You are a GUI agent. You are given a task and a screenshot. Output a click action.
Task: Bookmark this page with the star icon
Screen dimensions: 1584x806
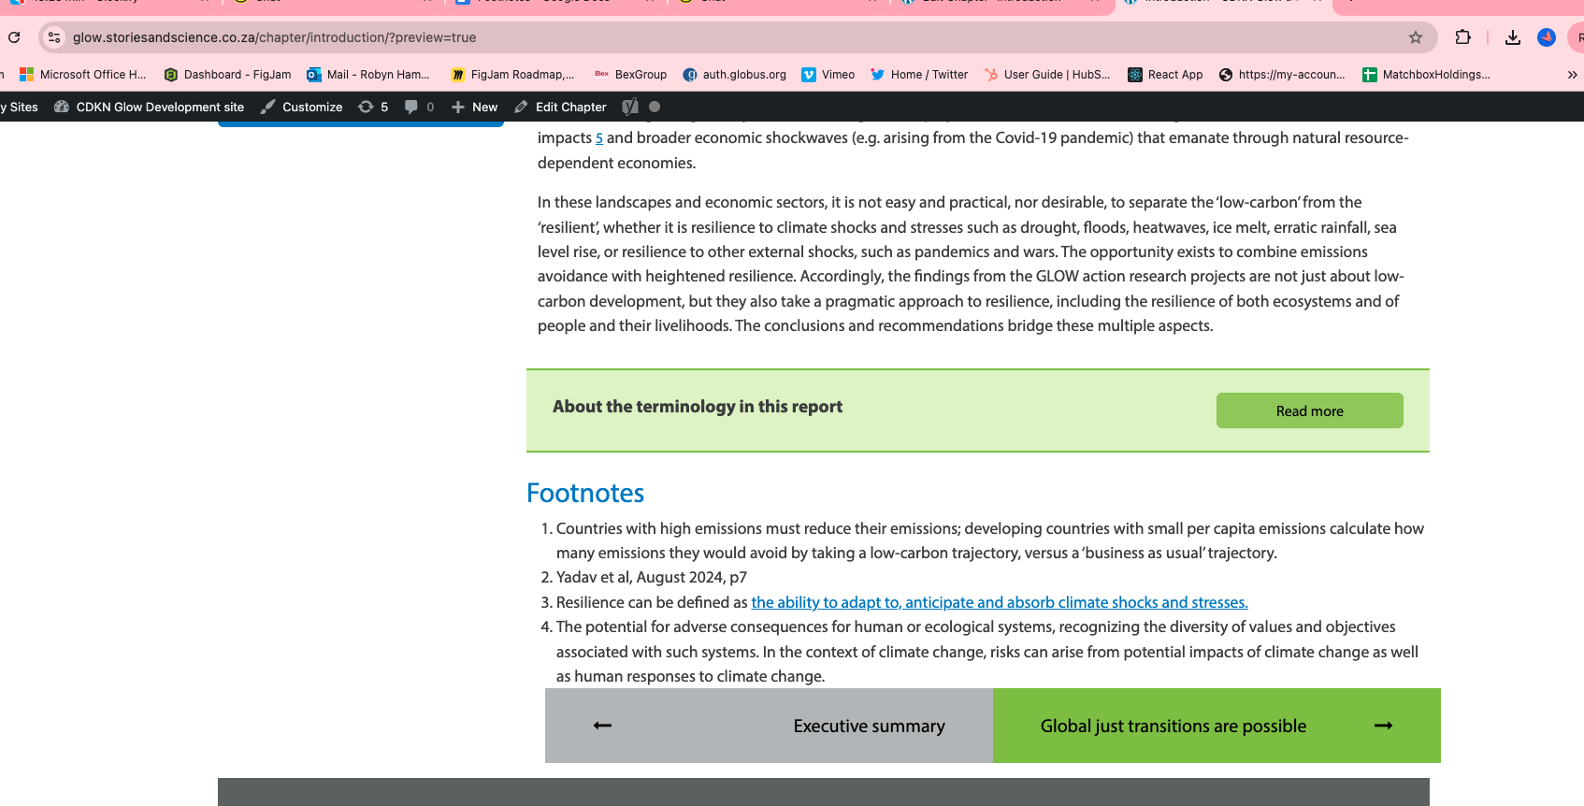click(x=1415, y=37)
